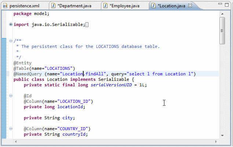The image size is (233, 147).
Task: Click the "COUNTRY_ID" column name string
Action: click(x=73, y=129)
